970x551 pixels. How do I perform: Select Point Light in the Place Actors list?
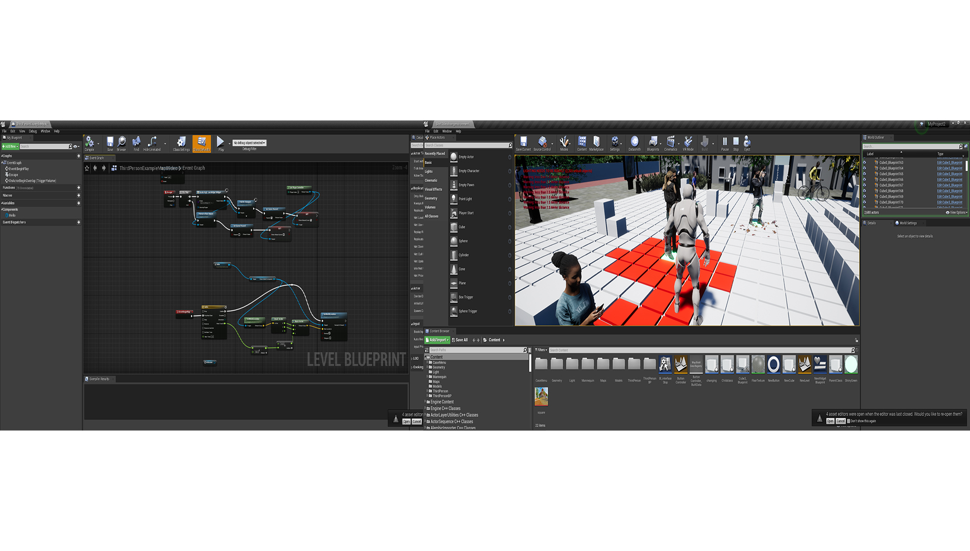point(480,199)
